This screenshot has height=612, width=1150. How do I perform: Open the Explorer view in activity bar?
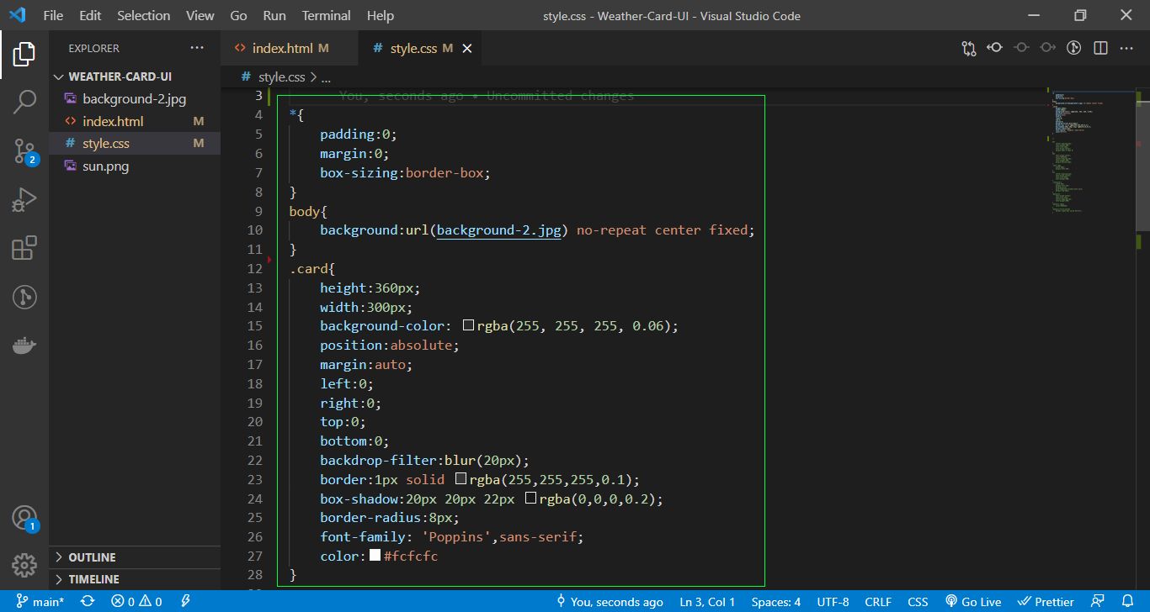24,55
